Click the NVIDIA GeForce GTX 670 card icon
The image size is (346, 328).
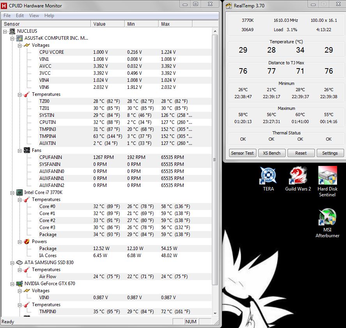tap(19, 284)
